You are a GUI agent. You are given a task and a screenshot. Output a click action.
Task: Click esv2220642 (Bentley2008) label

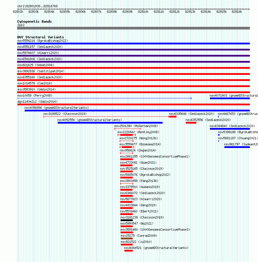(x=138, y=132)
